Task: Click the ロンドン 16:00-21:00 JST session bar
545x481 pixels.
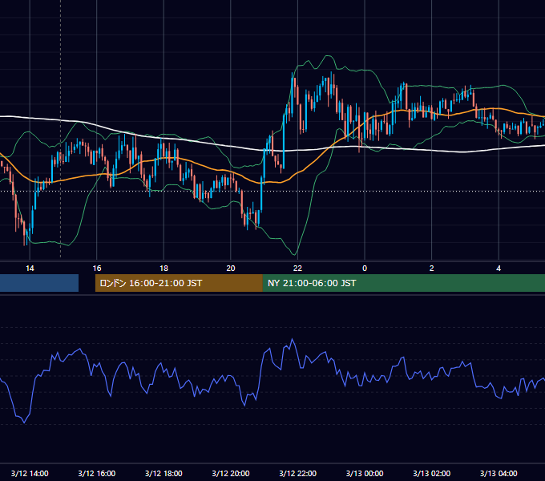Action: (179, 283)
